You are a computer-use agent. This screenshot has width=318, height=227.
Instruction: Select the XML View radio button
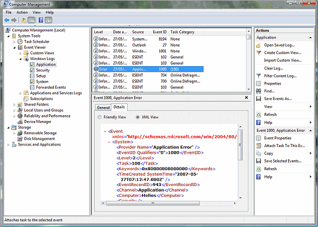[137, 117]
